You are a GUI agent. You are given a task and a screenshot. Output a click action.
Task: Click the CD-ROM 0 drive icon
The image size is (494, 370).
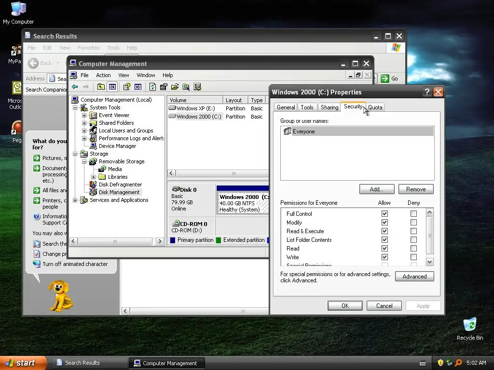point(176,224)
